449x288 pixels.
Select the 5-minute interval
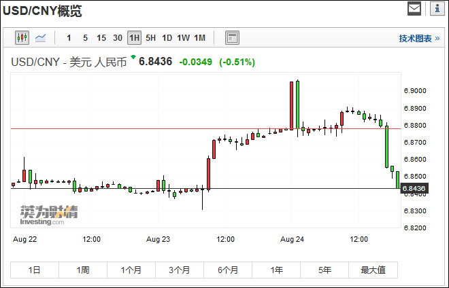tap(85, 38)
